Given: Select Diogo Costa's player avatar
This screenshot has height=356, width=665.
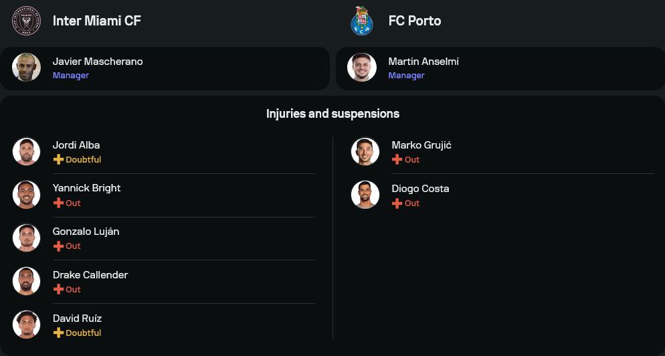Looking at the screenshot, I should coord(365,195).
